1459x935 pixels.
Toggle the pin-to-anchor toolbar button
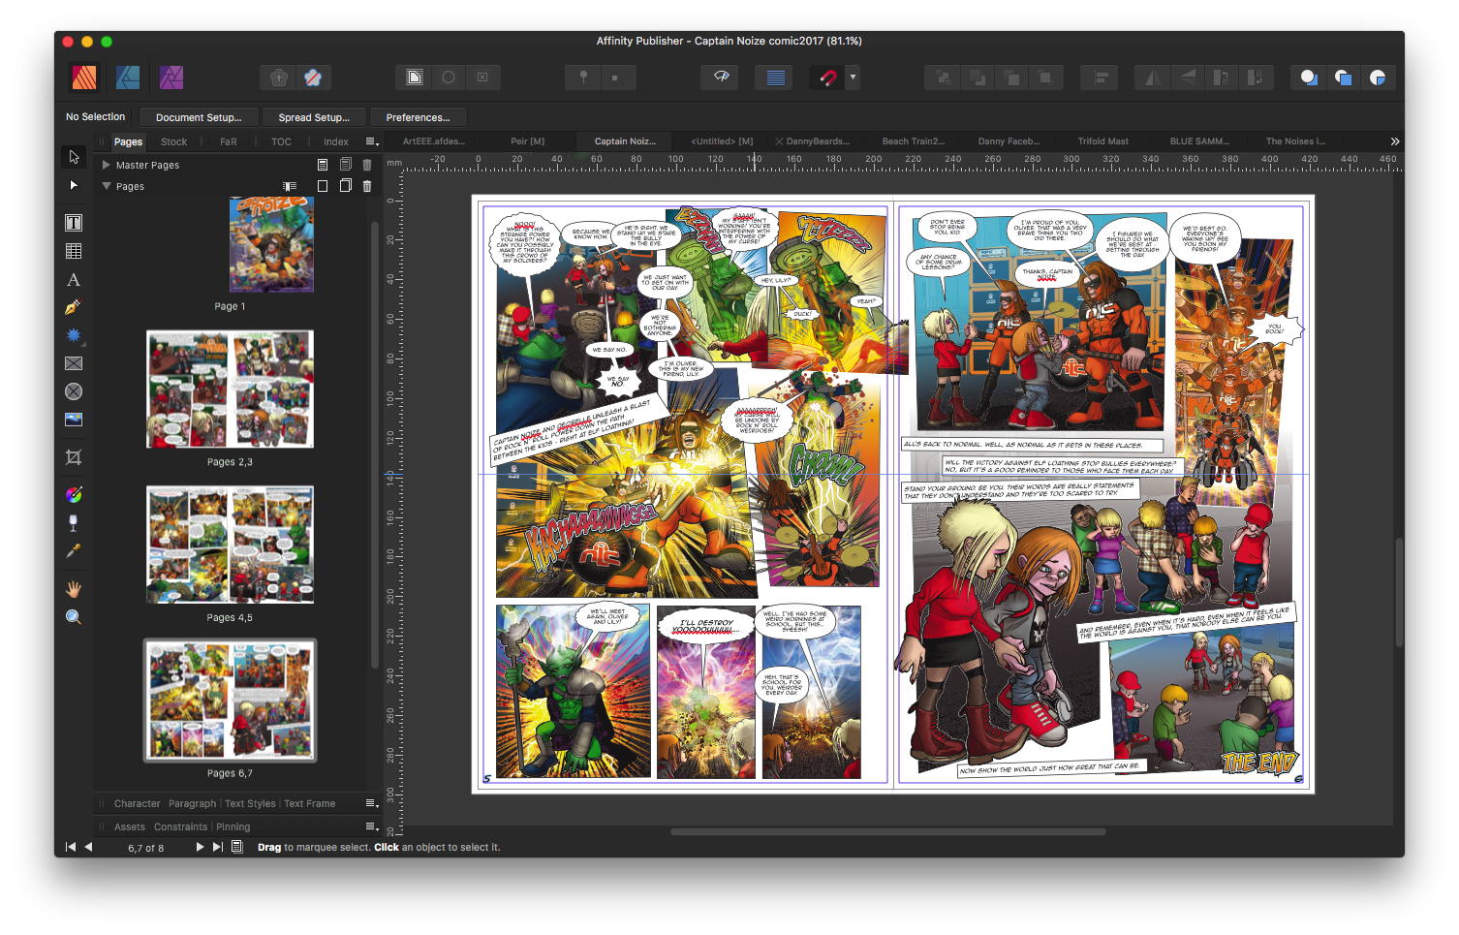583,78
